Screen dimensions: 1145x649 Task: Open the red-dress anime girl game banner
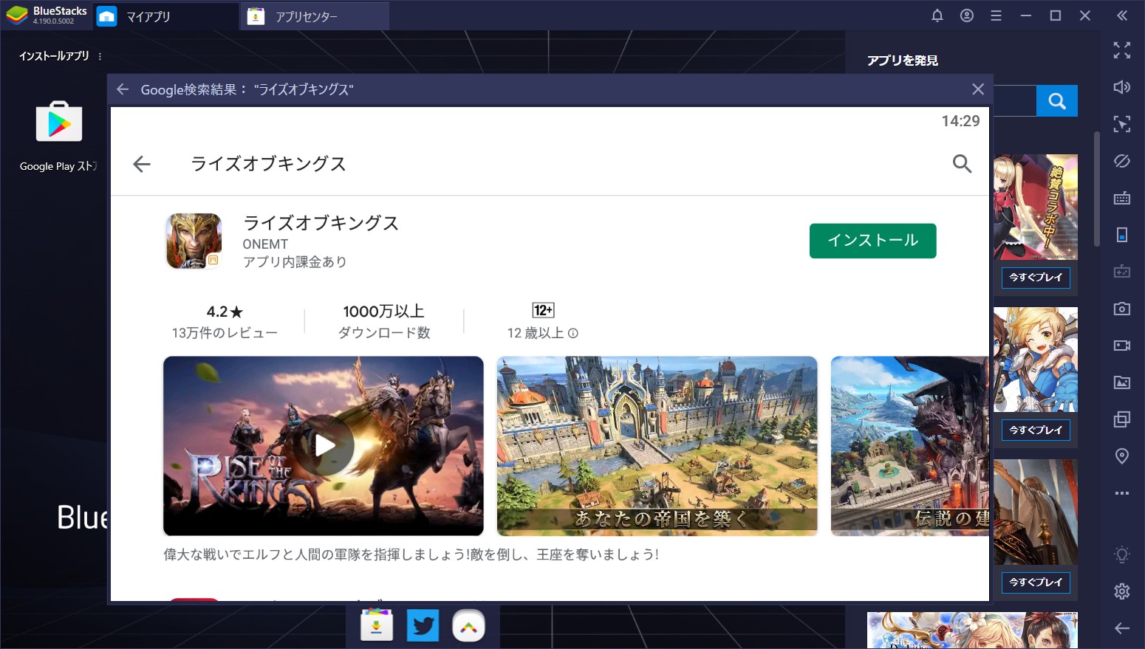pyautogui.click(x=1036, y=207)
